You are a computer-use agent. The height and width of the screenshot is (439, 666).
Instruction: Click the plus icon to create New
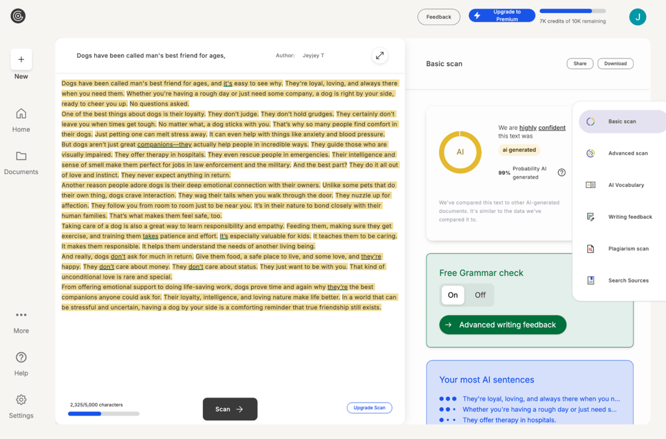click(x=21, y=59)
